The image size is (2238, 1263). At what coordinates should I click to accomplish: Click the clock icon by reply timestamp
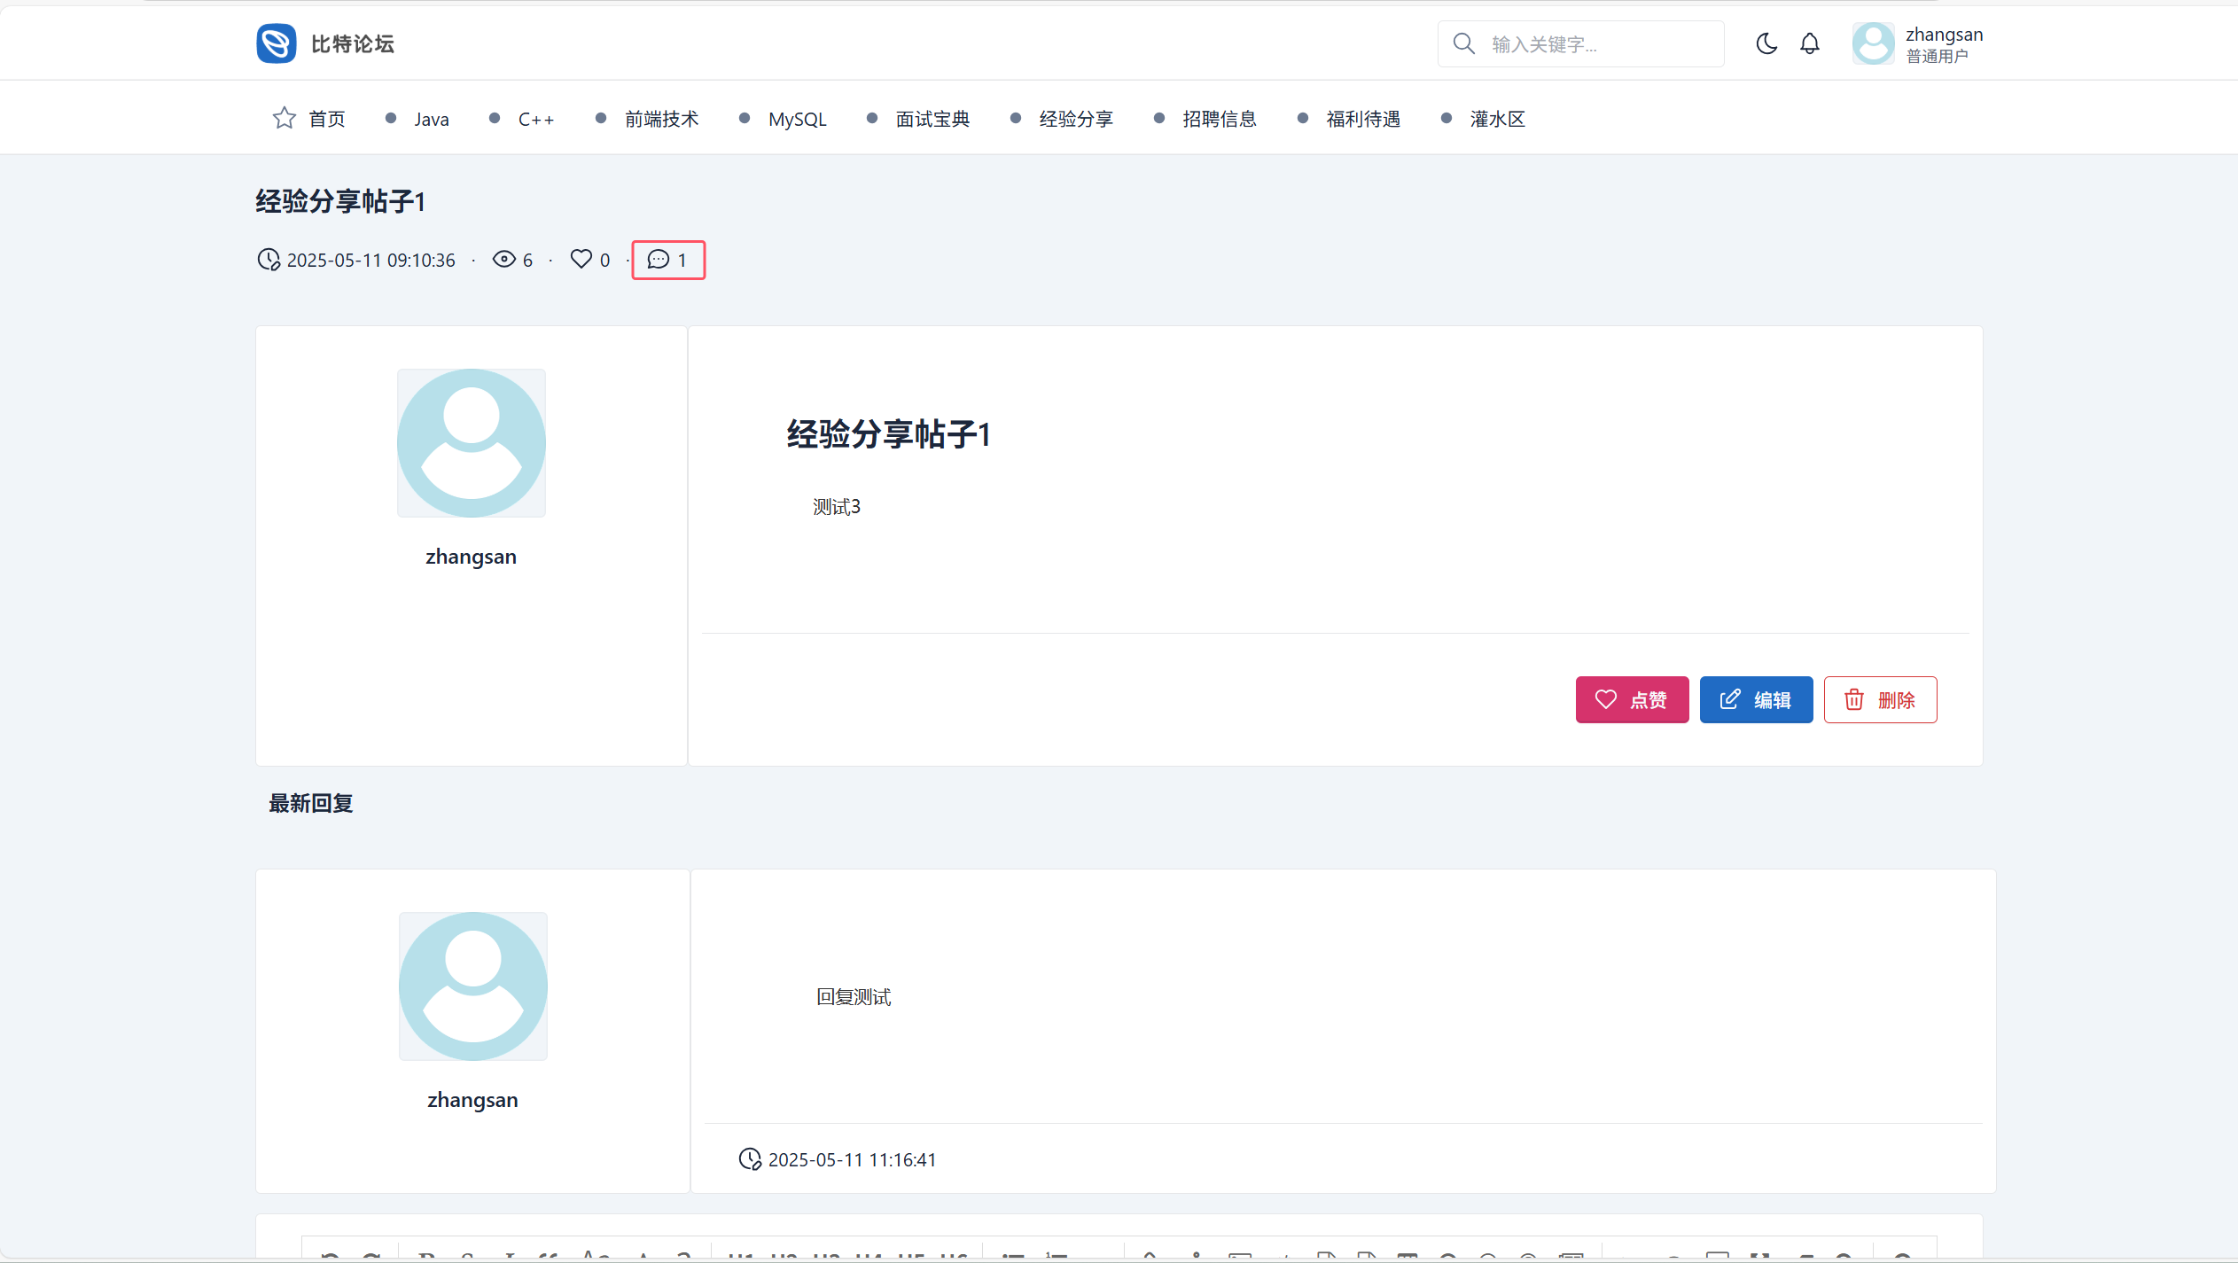[750, 1158]
